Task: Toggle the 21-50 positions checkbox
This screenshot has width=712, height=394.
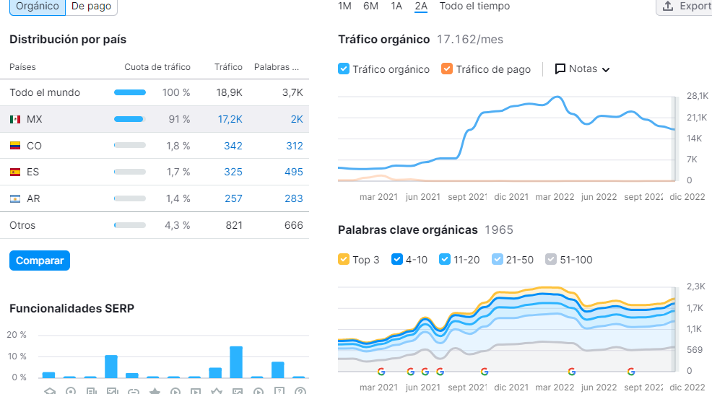Action: tap(498, 260)
